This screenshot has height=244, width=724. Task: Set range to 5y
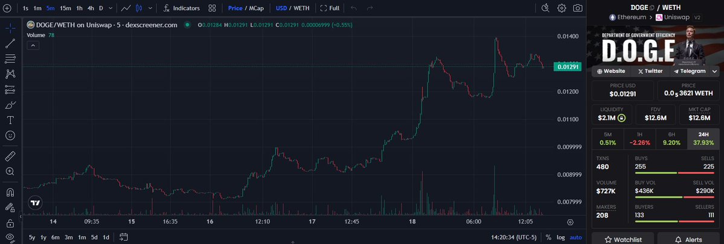(32, 237)
